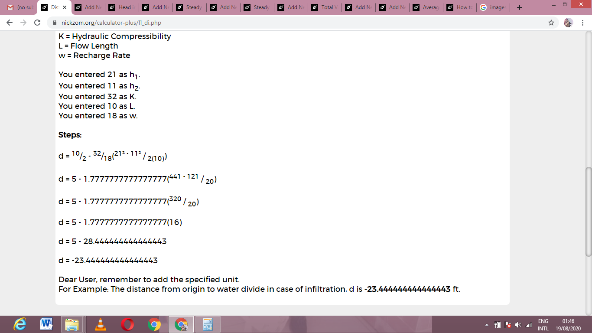This screenshot has height=333, width=592.
Task: Close the current Dis tab
Action: tap(64, 7)
